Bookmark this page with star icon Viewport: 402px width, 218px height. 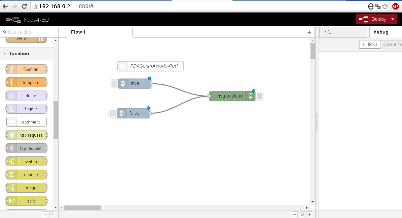click(385, 6)
